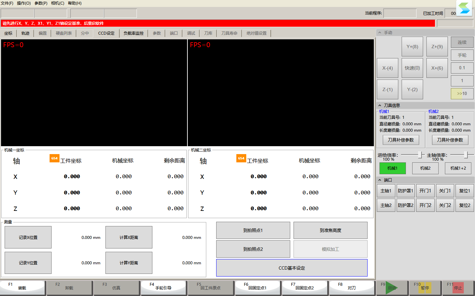
Task: Click the green F9 start play icon
Action: click(x=392, y=288)
